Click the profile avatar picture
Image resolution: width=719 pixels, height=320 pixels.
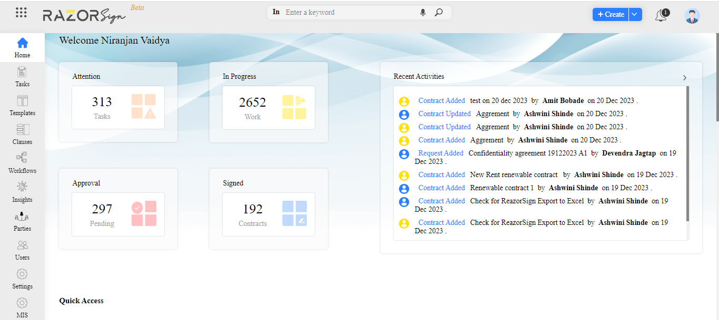692,16
